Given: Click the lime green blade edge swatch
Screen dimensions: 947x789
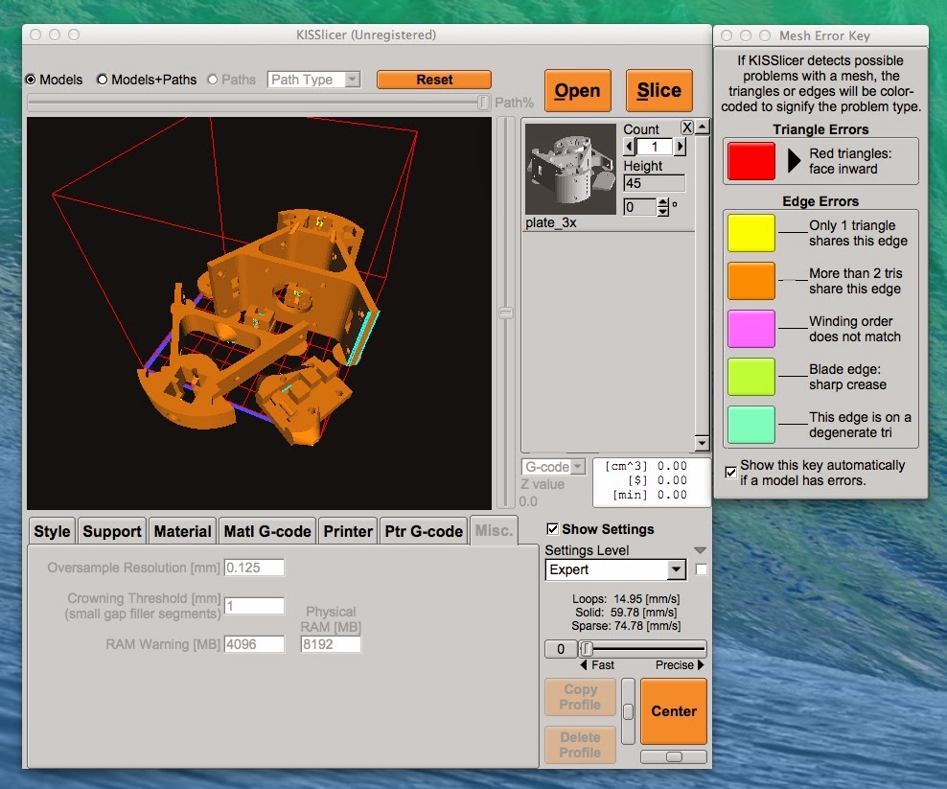Looking at the screenshot, I should point(751,377).
